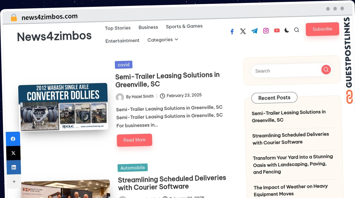This screenshot has height=198, width=355.
Task: Click the red sidebar search button
Action: click(326, 70)
